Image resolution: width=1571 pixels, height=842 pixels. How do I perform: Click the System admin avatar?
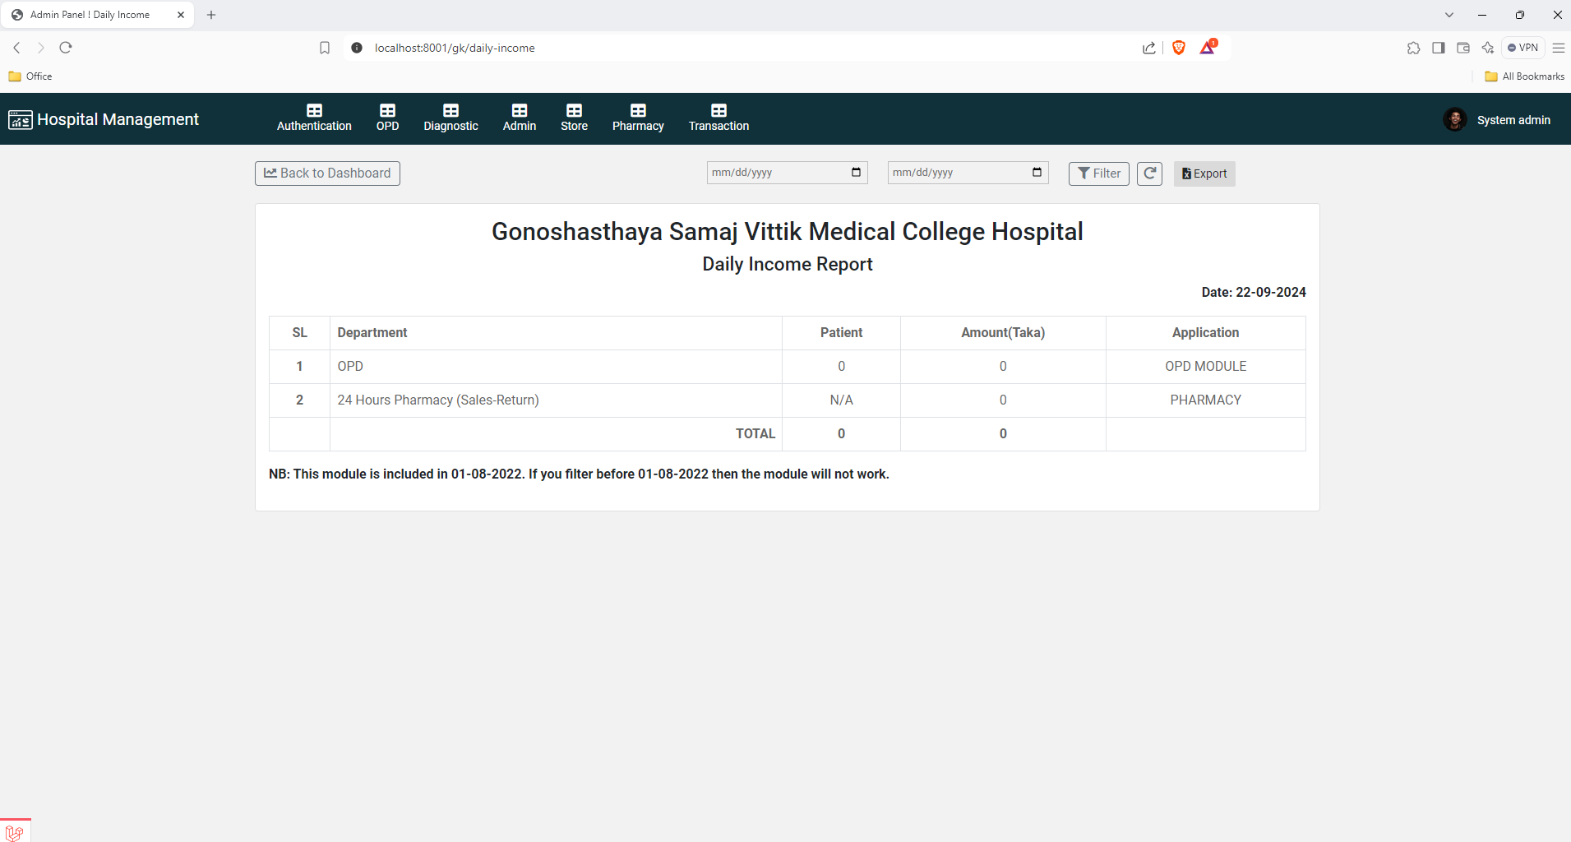[x=1455, y=119]
